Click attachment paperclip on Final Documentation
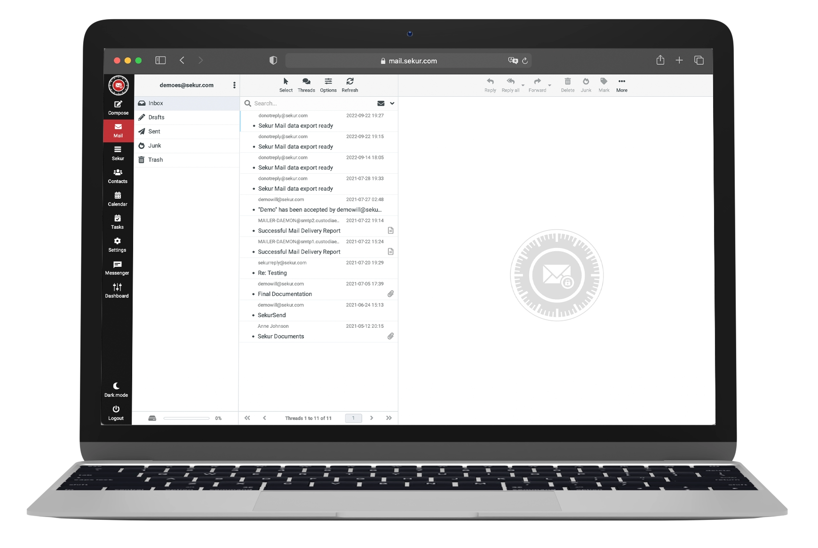 (x=390, y=294)
